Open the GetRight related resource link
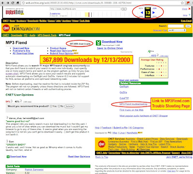 coord(124,87)
